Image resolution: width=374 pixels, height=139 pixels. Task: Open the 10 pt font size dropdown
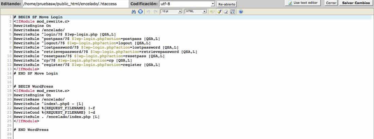(x=171, y=11)
